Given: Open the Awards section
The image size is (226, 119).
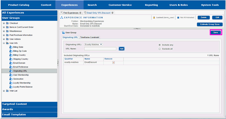Looking at the screenshot, I should [x=29, y=109].
